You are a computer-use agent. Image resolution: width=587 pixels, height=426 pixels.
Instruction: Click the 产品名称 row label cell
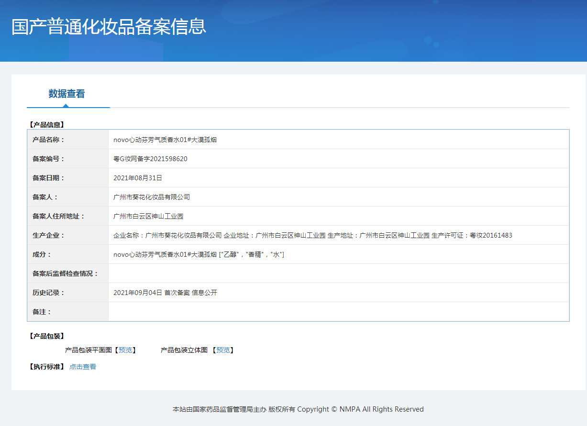click(68, 140)
